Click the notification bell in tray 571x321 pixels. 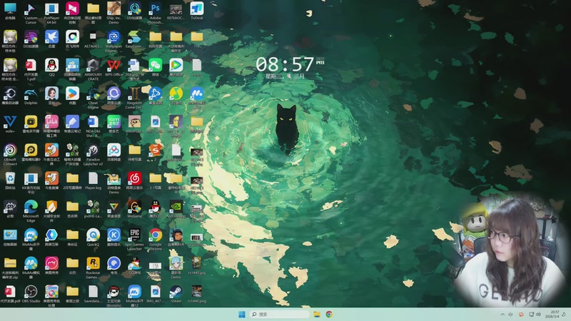[x=564, y=314]
